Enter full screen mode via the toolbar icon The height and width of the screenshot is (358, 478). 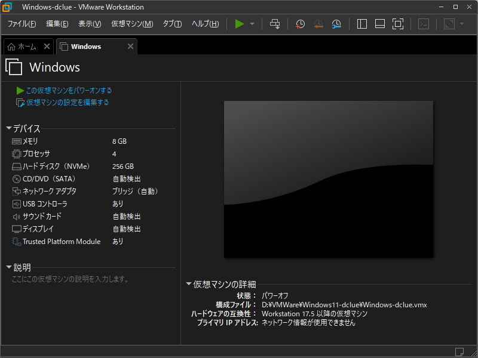click(398, 24)
